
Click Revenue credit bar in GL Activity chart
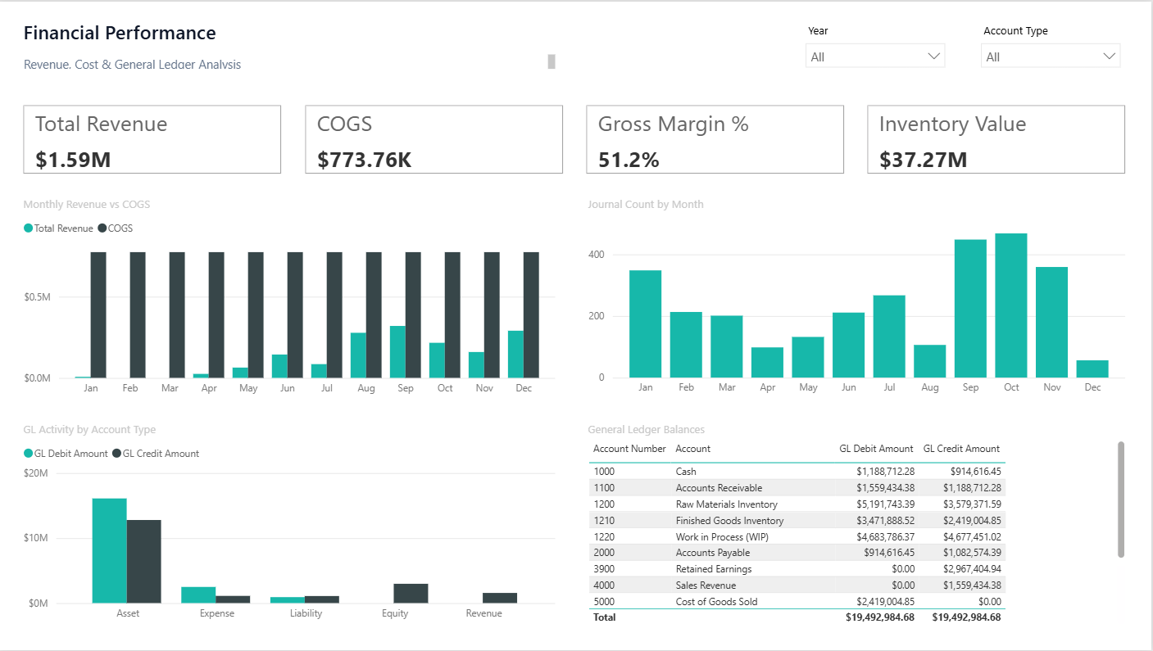click(x=500, y=598)
